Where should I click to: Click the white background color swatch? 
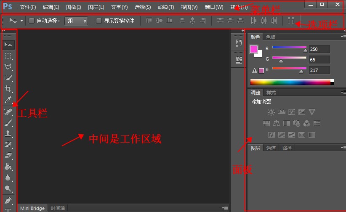click(x=259, y=54)
